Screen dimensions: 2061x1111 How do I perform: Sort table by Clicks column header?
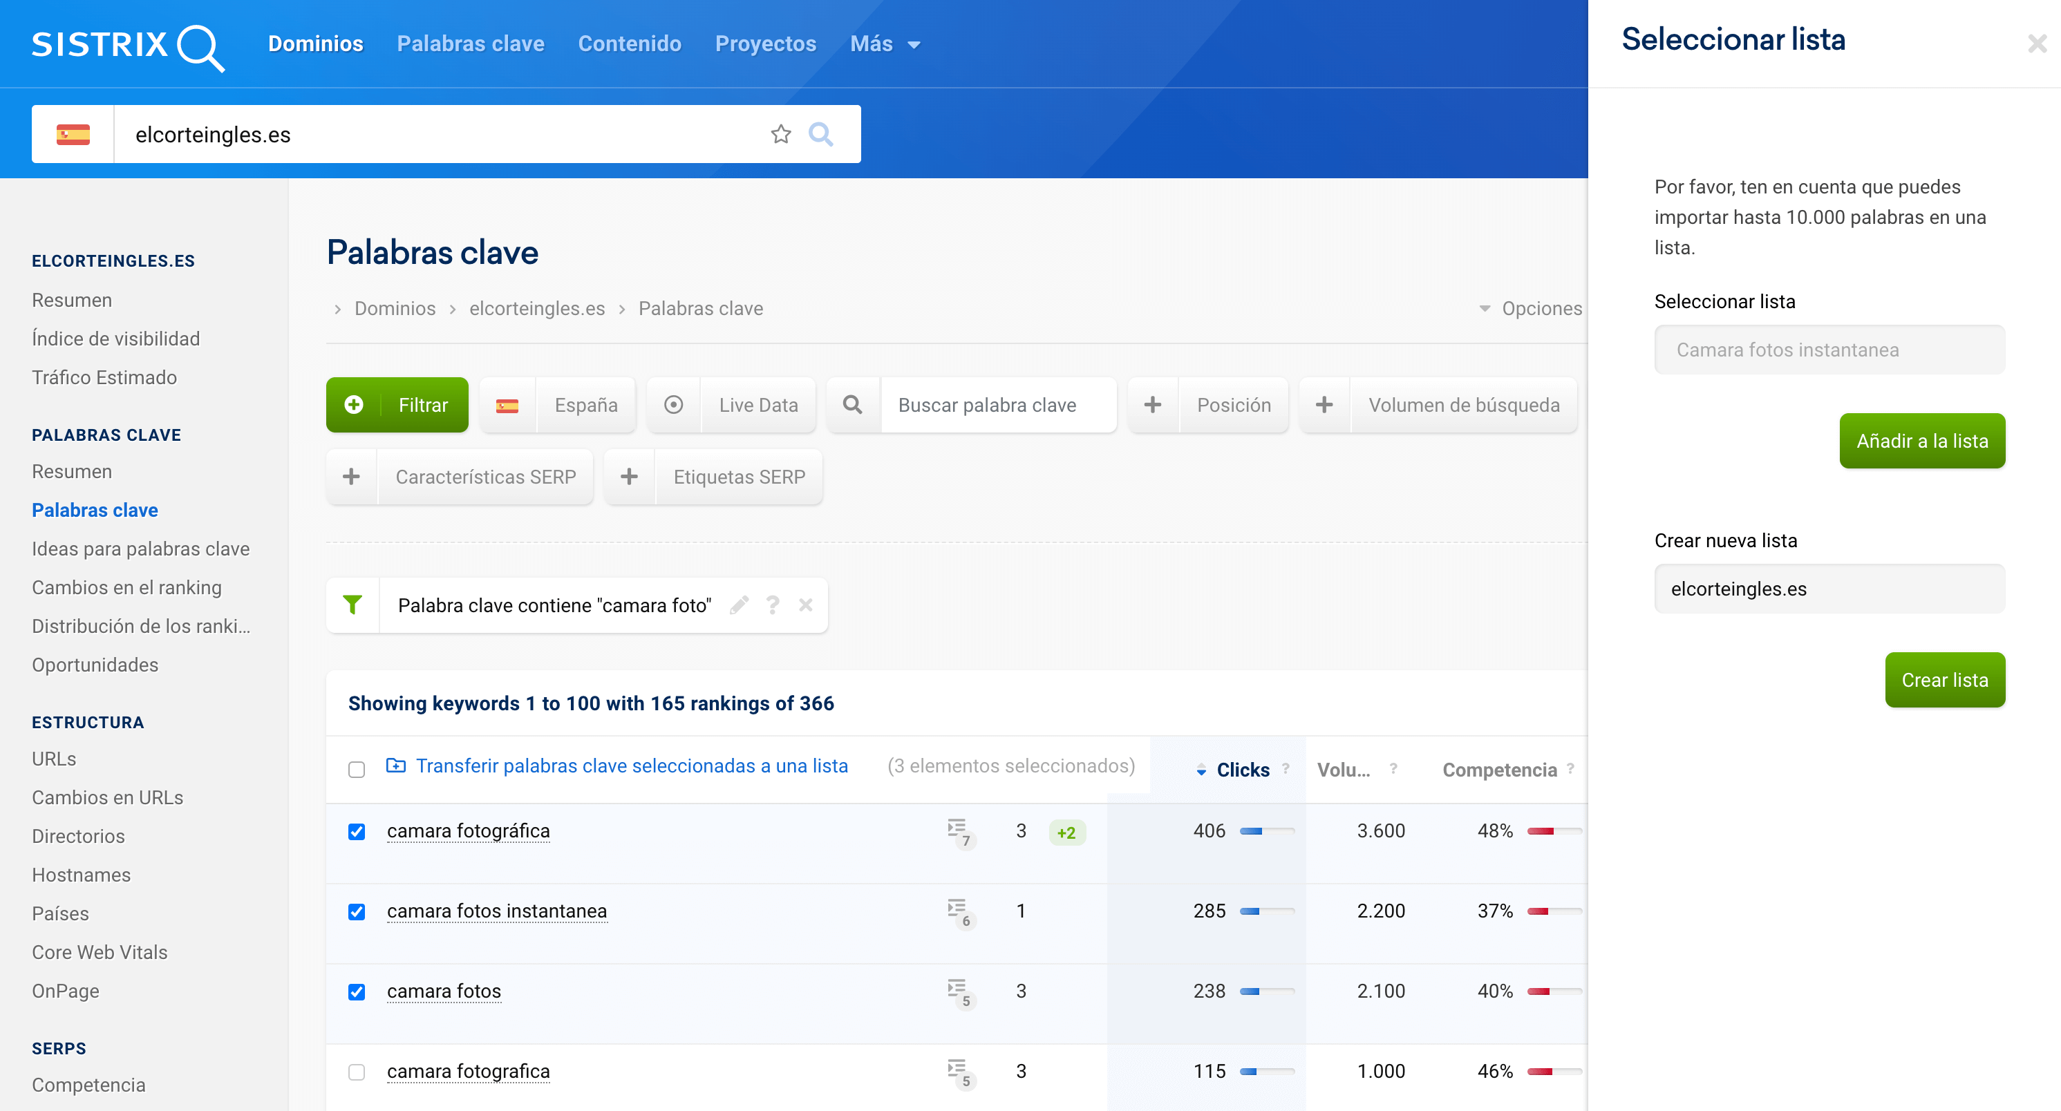tap(1242, 769)
